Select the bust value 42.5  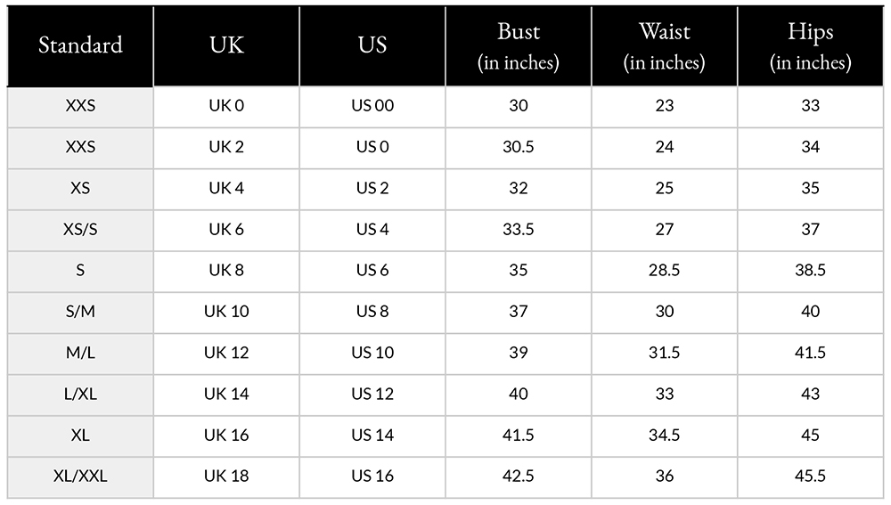coord(519,476)
